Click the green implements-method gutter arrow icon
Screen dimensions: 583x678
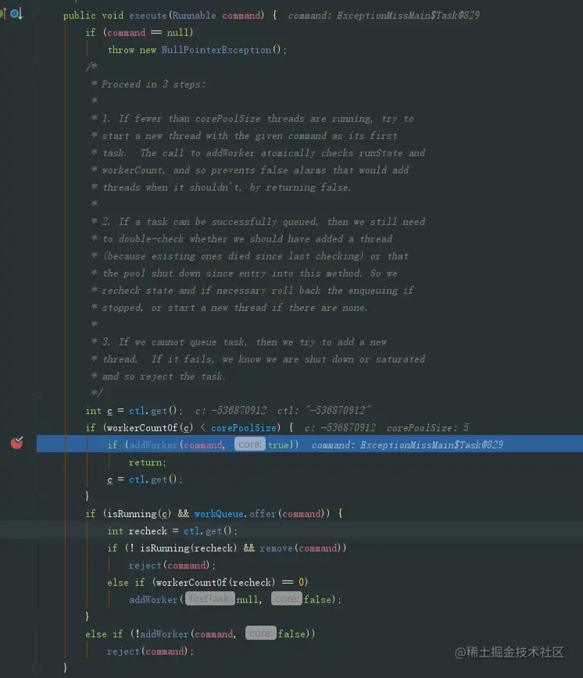tap(3, 14)
